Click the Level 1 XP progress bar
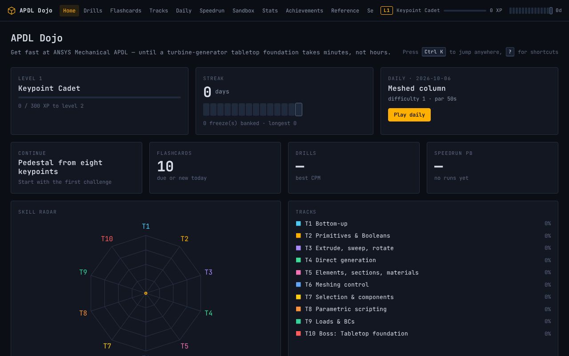The image size is (569, 356). pyautogui.click(x=100, y=97)
